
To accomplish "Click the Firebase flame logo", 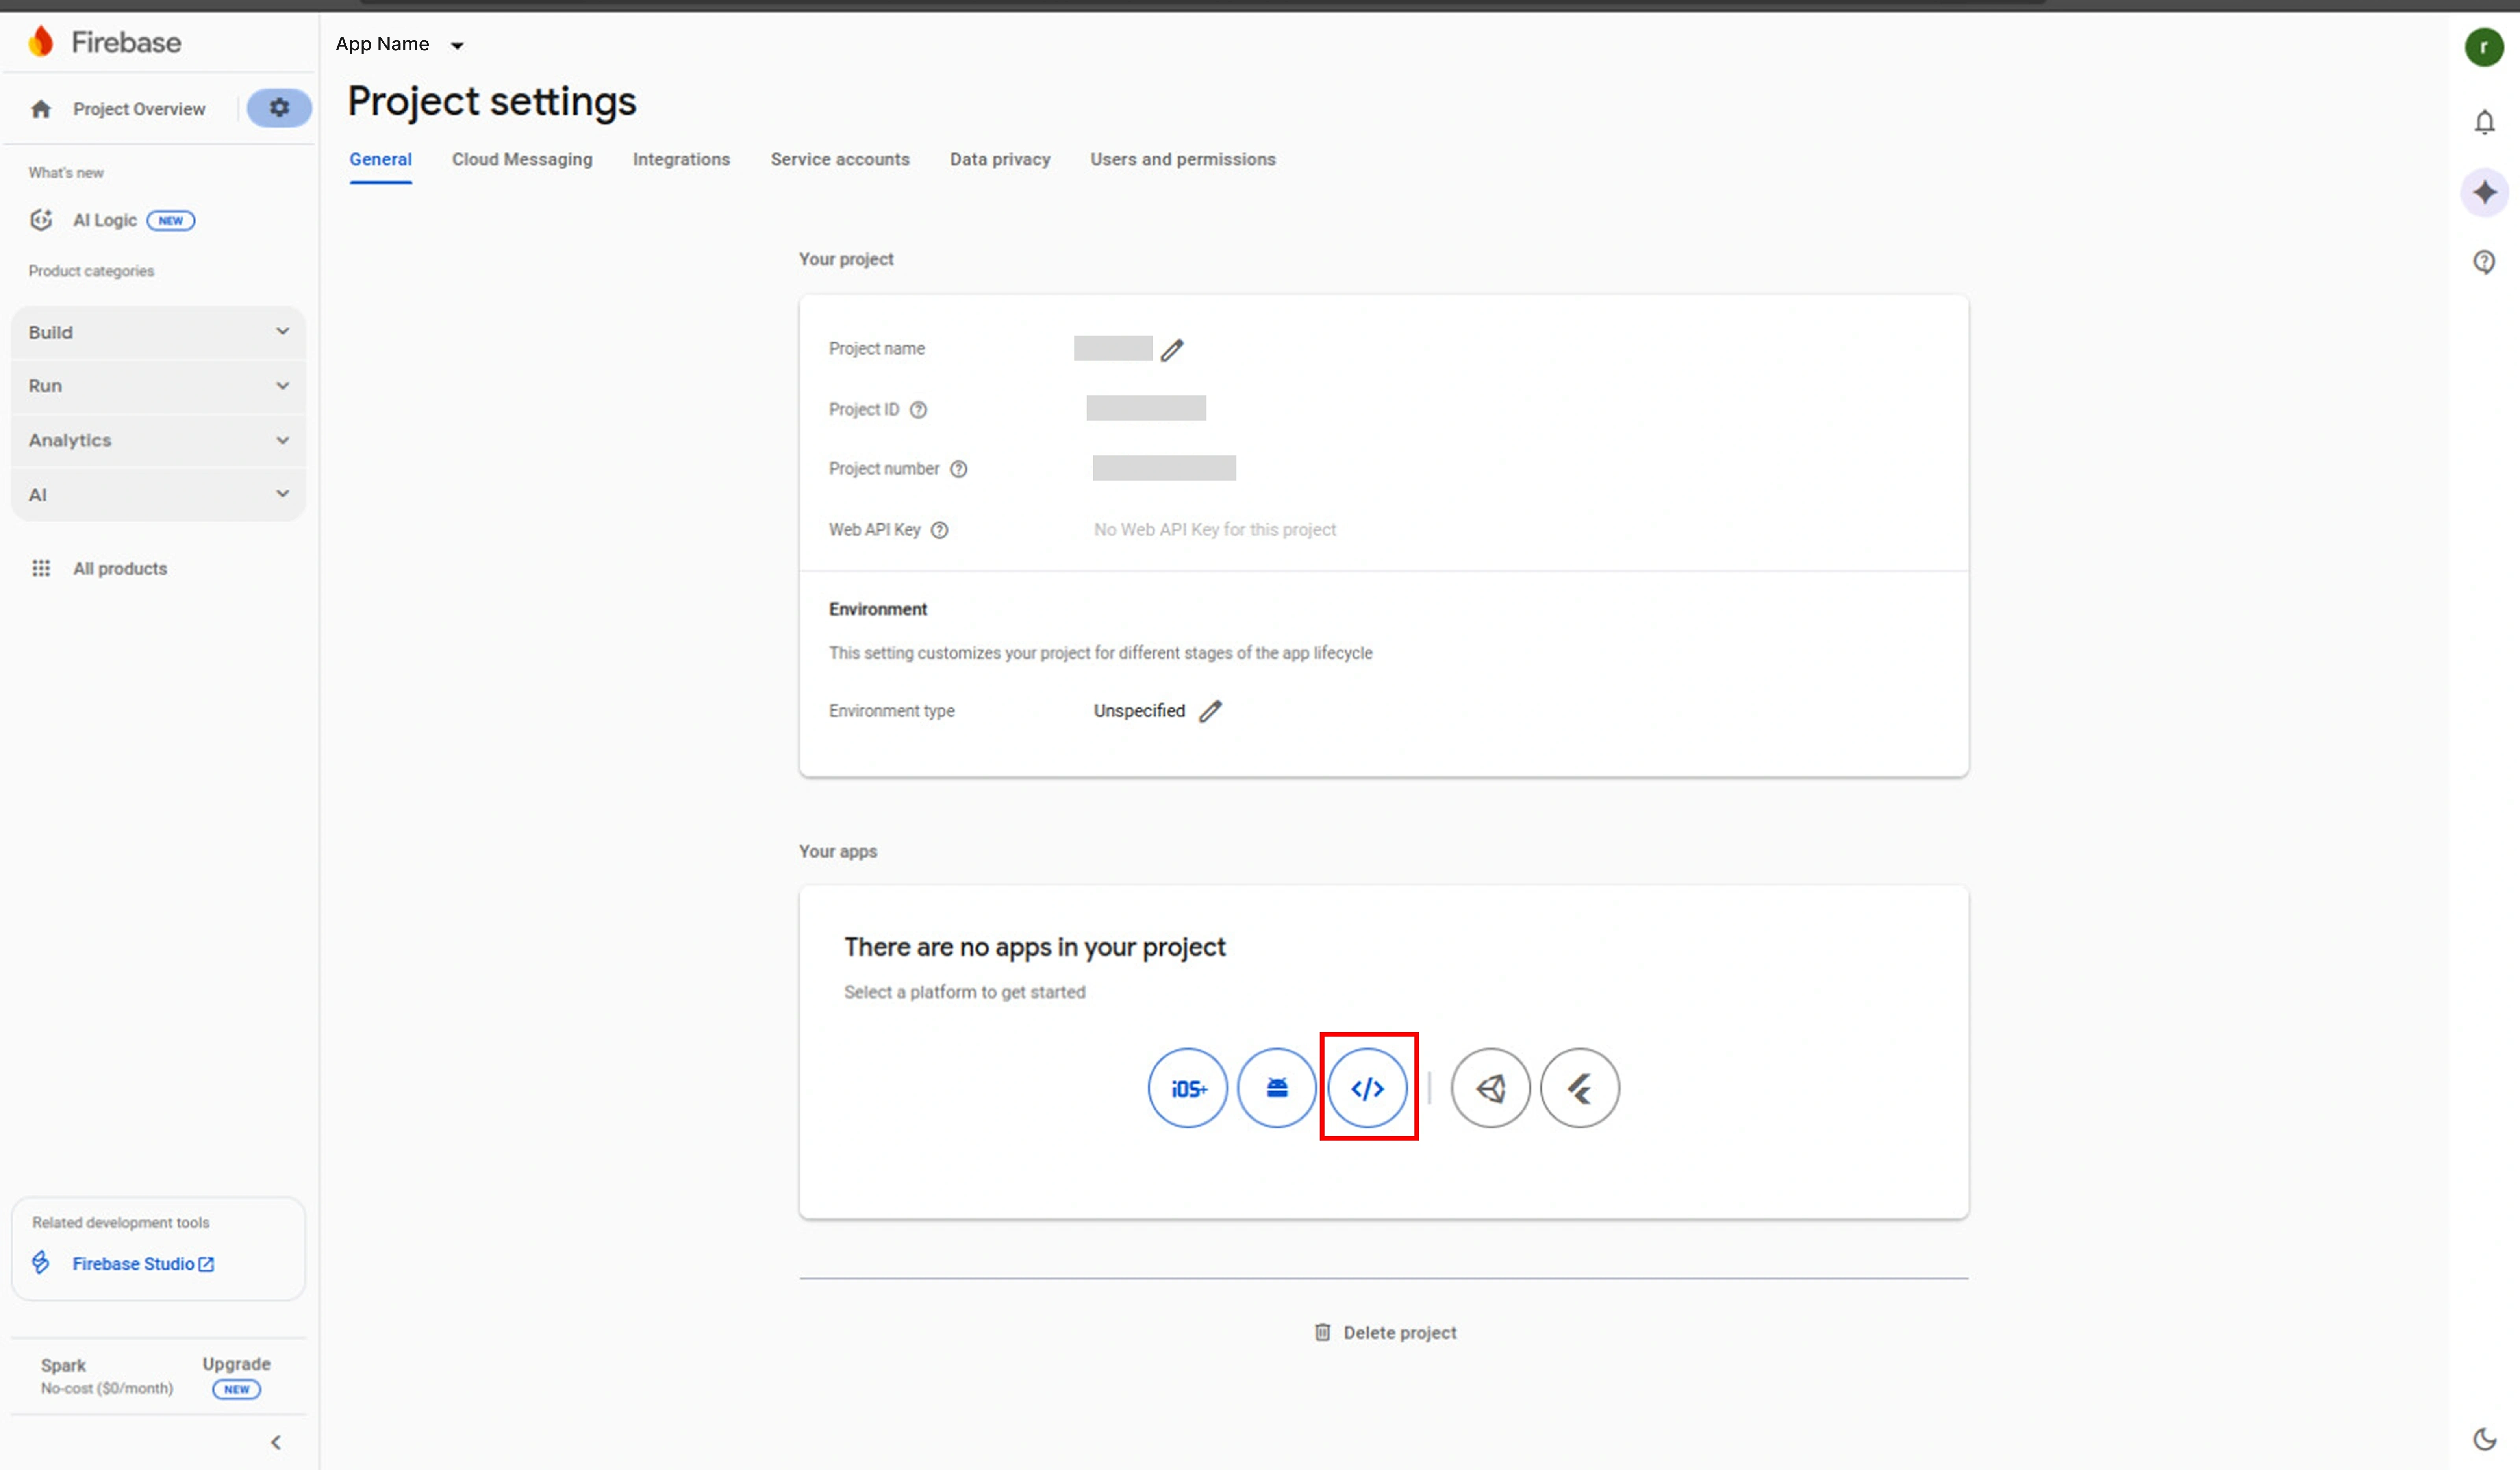I will (x=41, y=42).
